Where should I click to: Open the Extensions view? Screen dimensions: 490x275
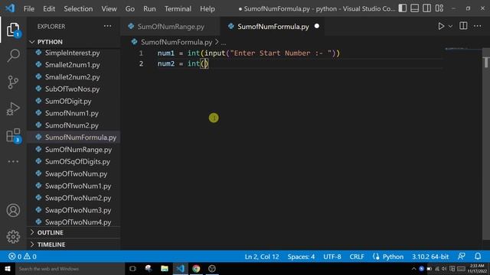click(13, 136)
